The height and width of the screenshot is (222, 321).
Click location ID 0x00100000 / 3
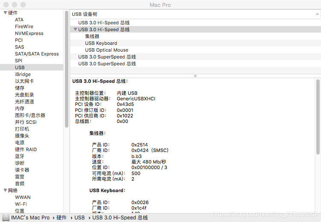[149, 167]
